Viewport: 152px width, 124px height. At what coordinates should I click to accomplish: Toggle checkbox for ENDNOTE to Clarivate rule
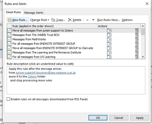tap(9, 48)
